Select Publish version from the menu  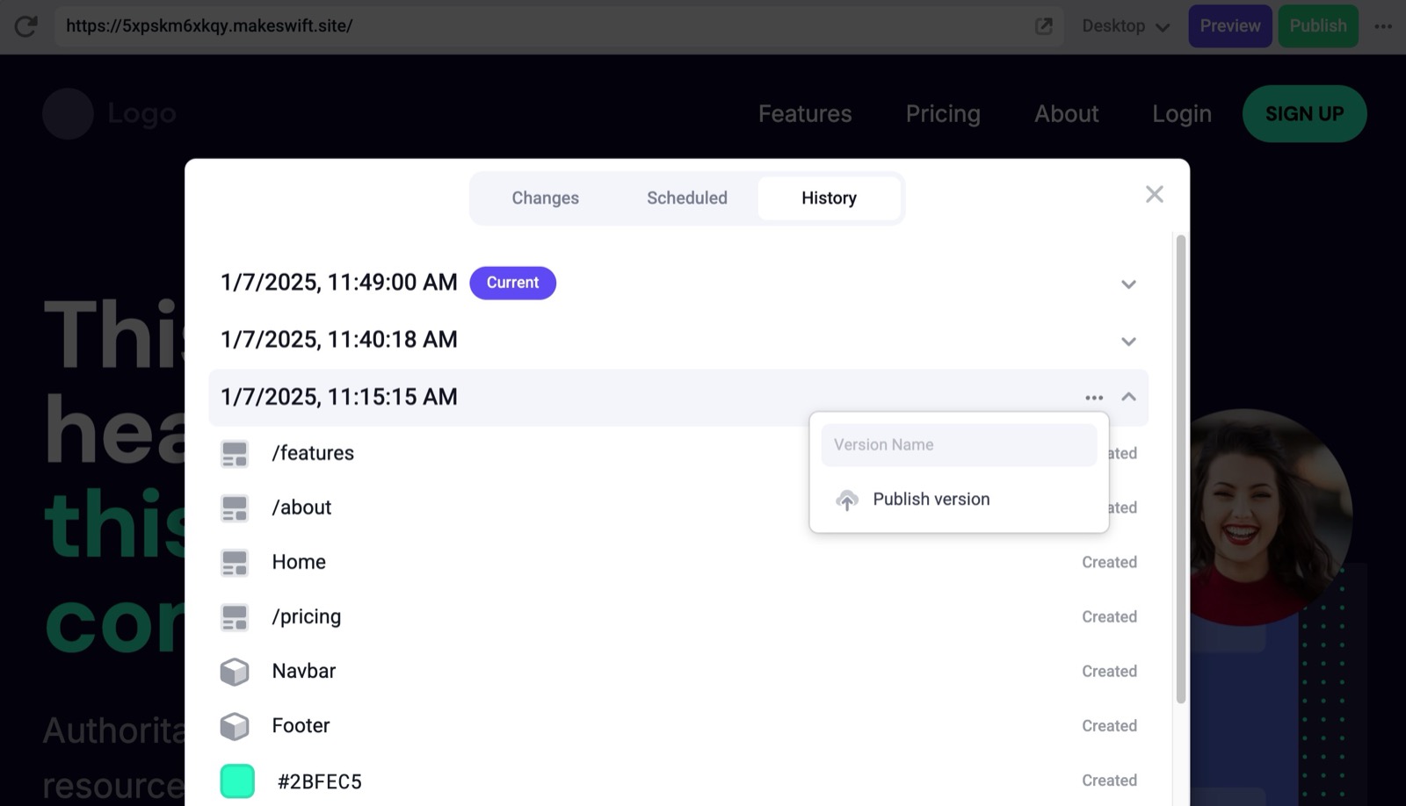click(x=931, y=500)
